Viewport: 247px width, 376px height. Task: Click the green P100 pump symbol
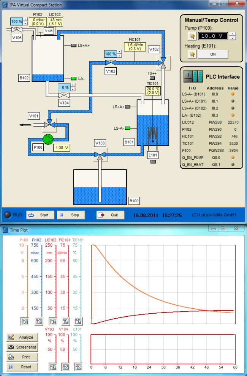click(x=48, y=139)
